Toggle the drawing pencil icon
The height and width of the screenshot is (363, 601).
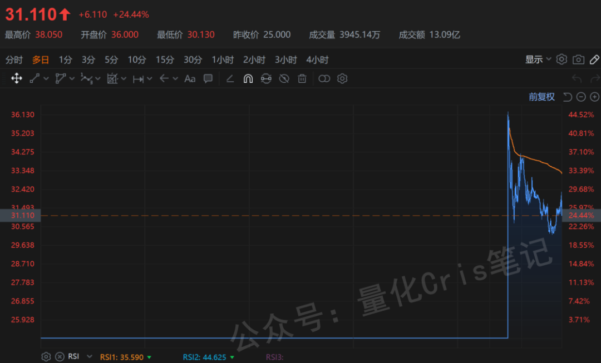coord(594,59)
